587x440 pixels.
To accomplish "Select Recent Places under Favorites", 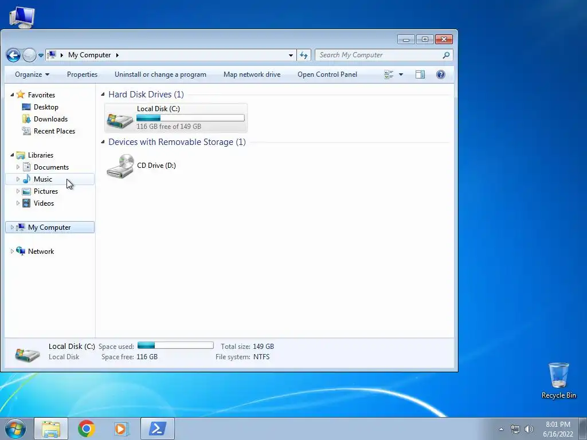I will 54,131.
